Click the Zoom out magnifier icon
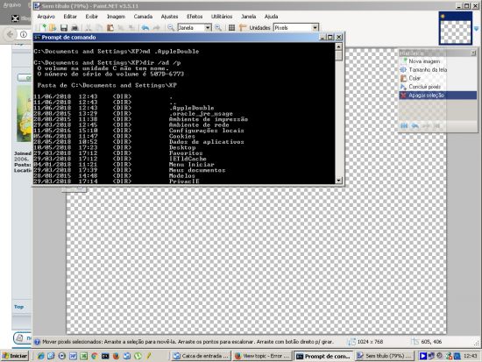The width and height of the screenshot is (482, 362). (171, 28)
